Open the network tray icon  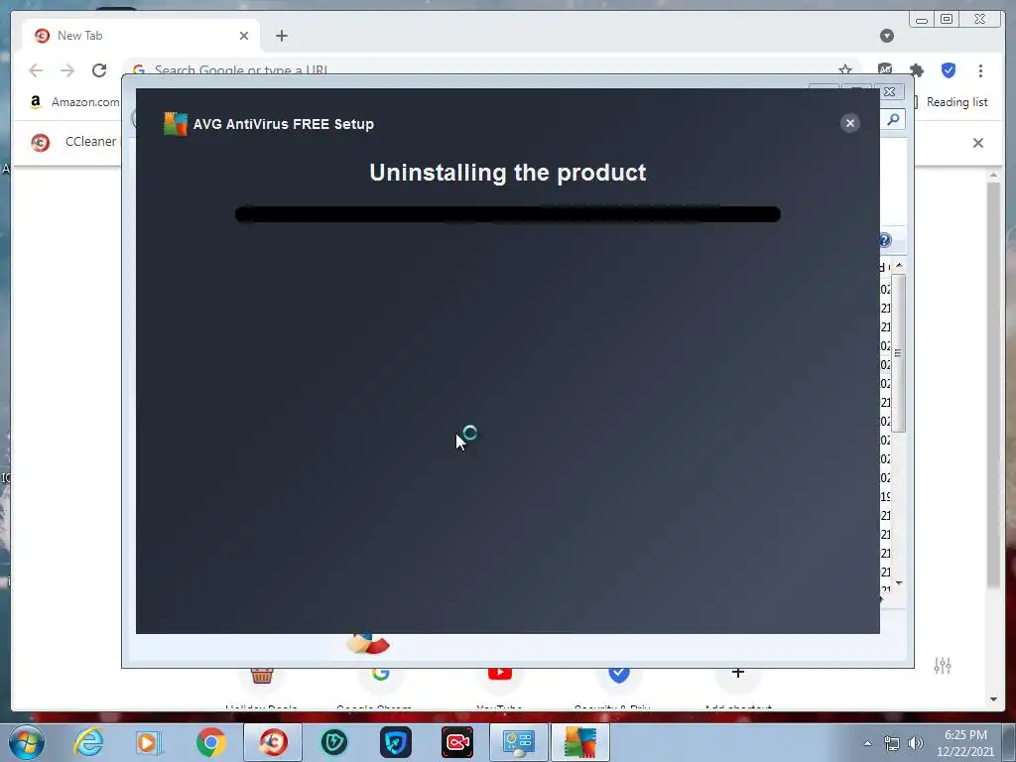coord(892,743)
